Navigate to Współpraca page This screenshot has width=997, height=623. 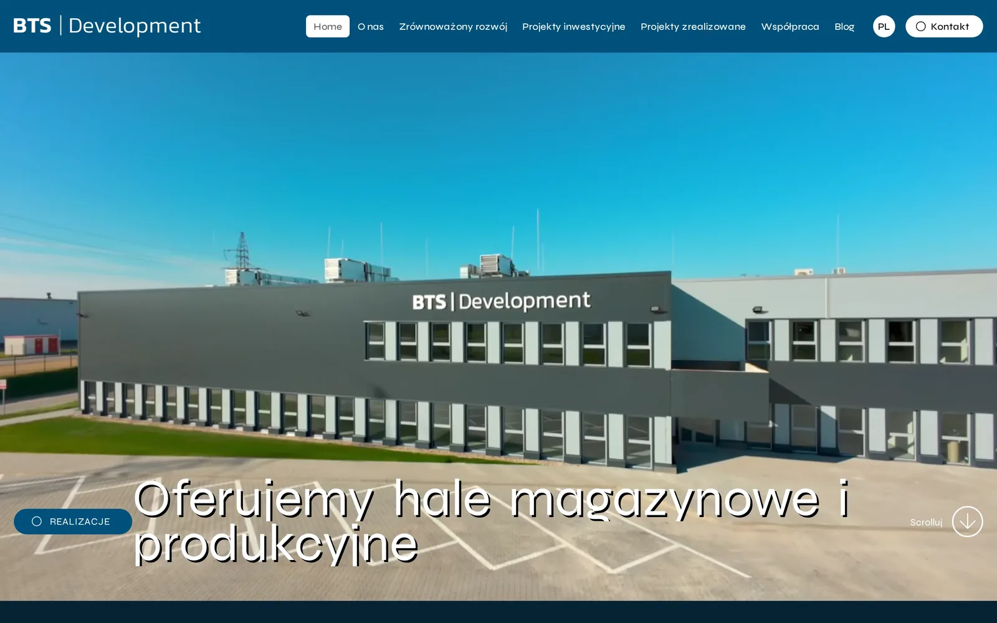tap(790, 26)
